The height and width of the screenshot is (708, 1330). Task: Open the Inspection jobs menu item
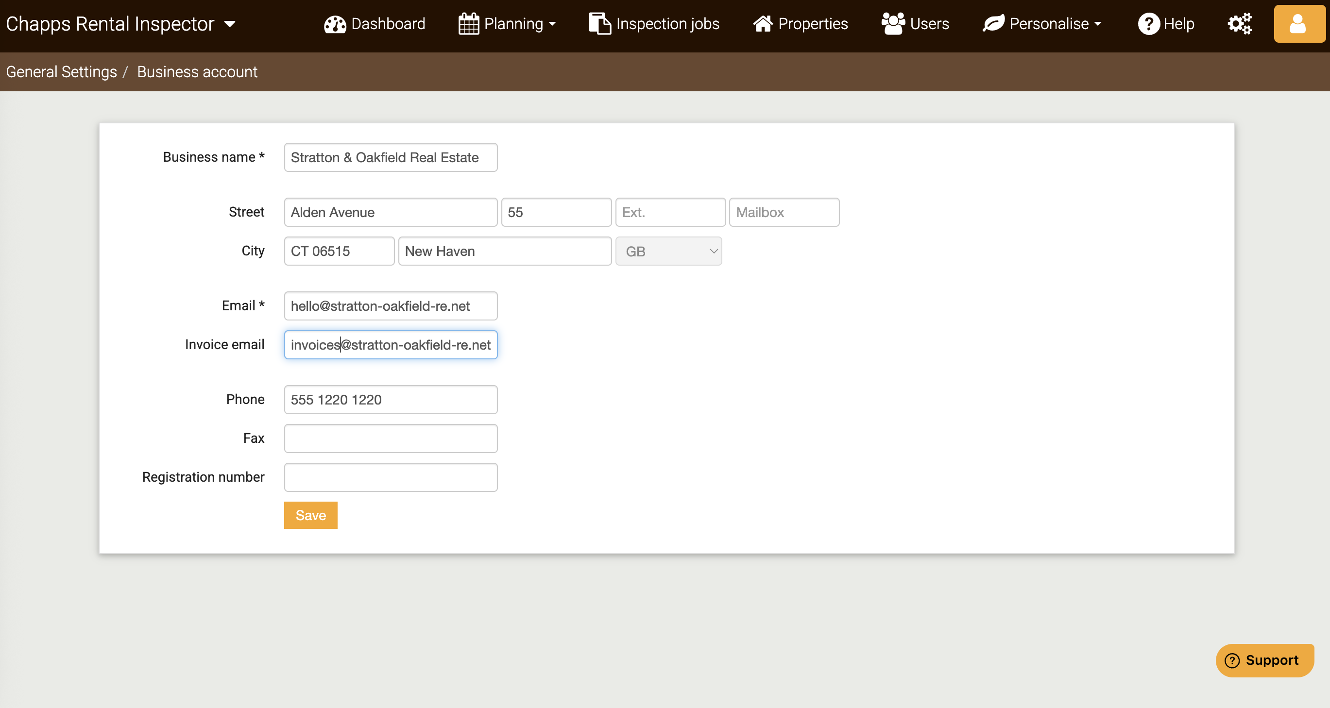click(x=667, y=24)
